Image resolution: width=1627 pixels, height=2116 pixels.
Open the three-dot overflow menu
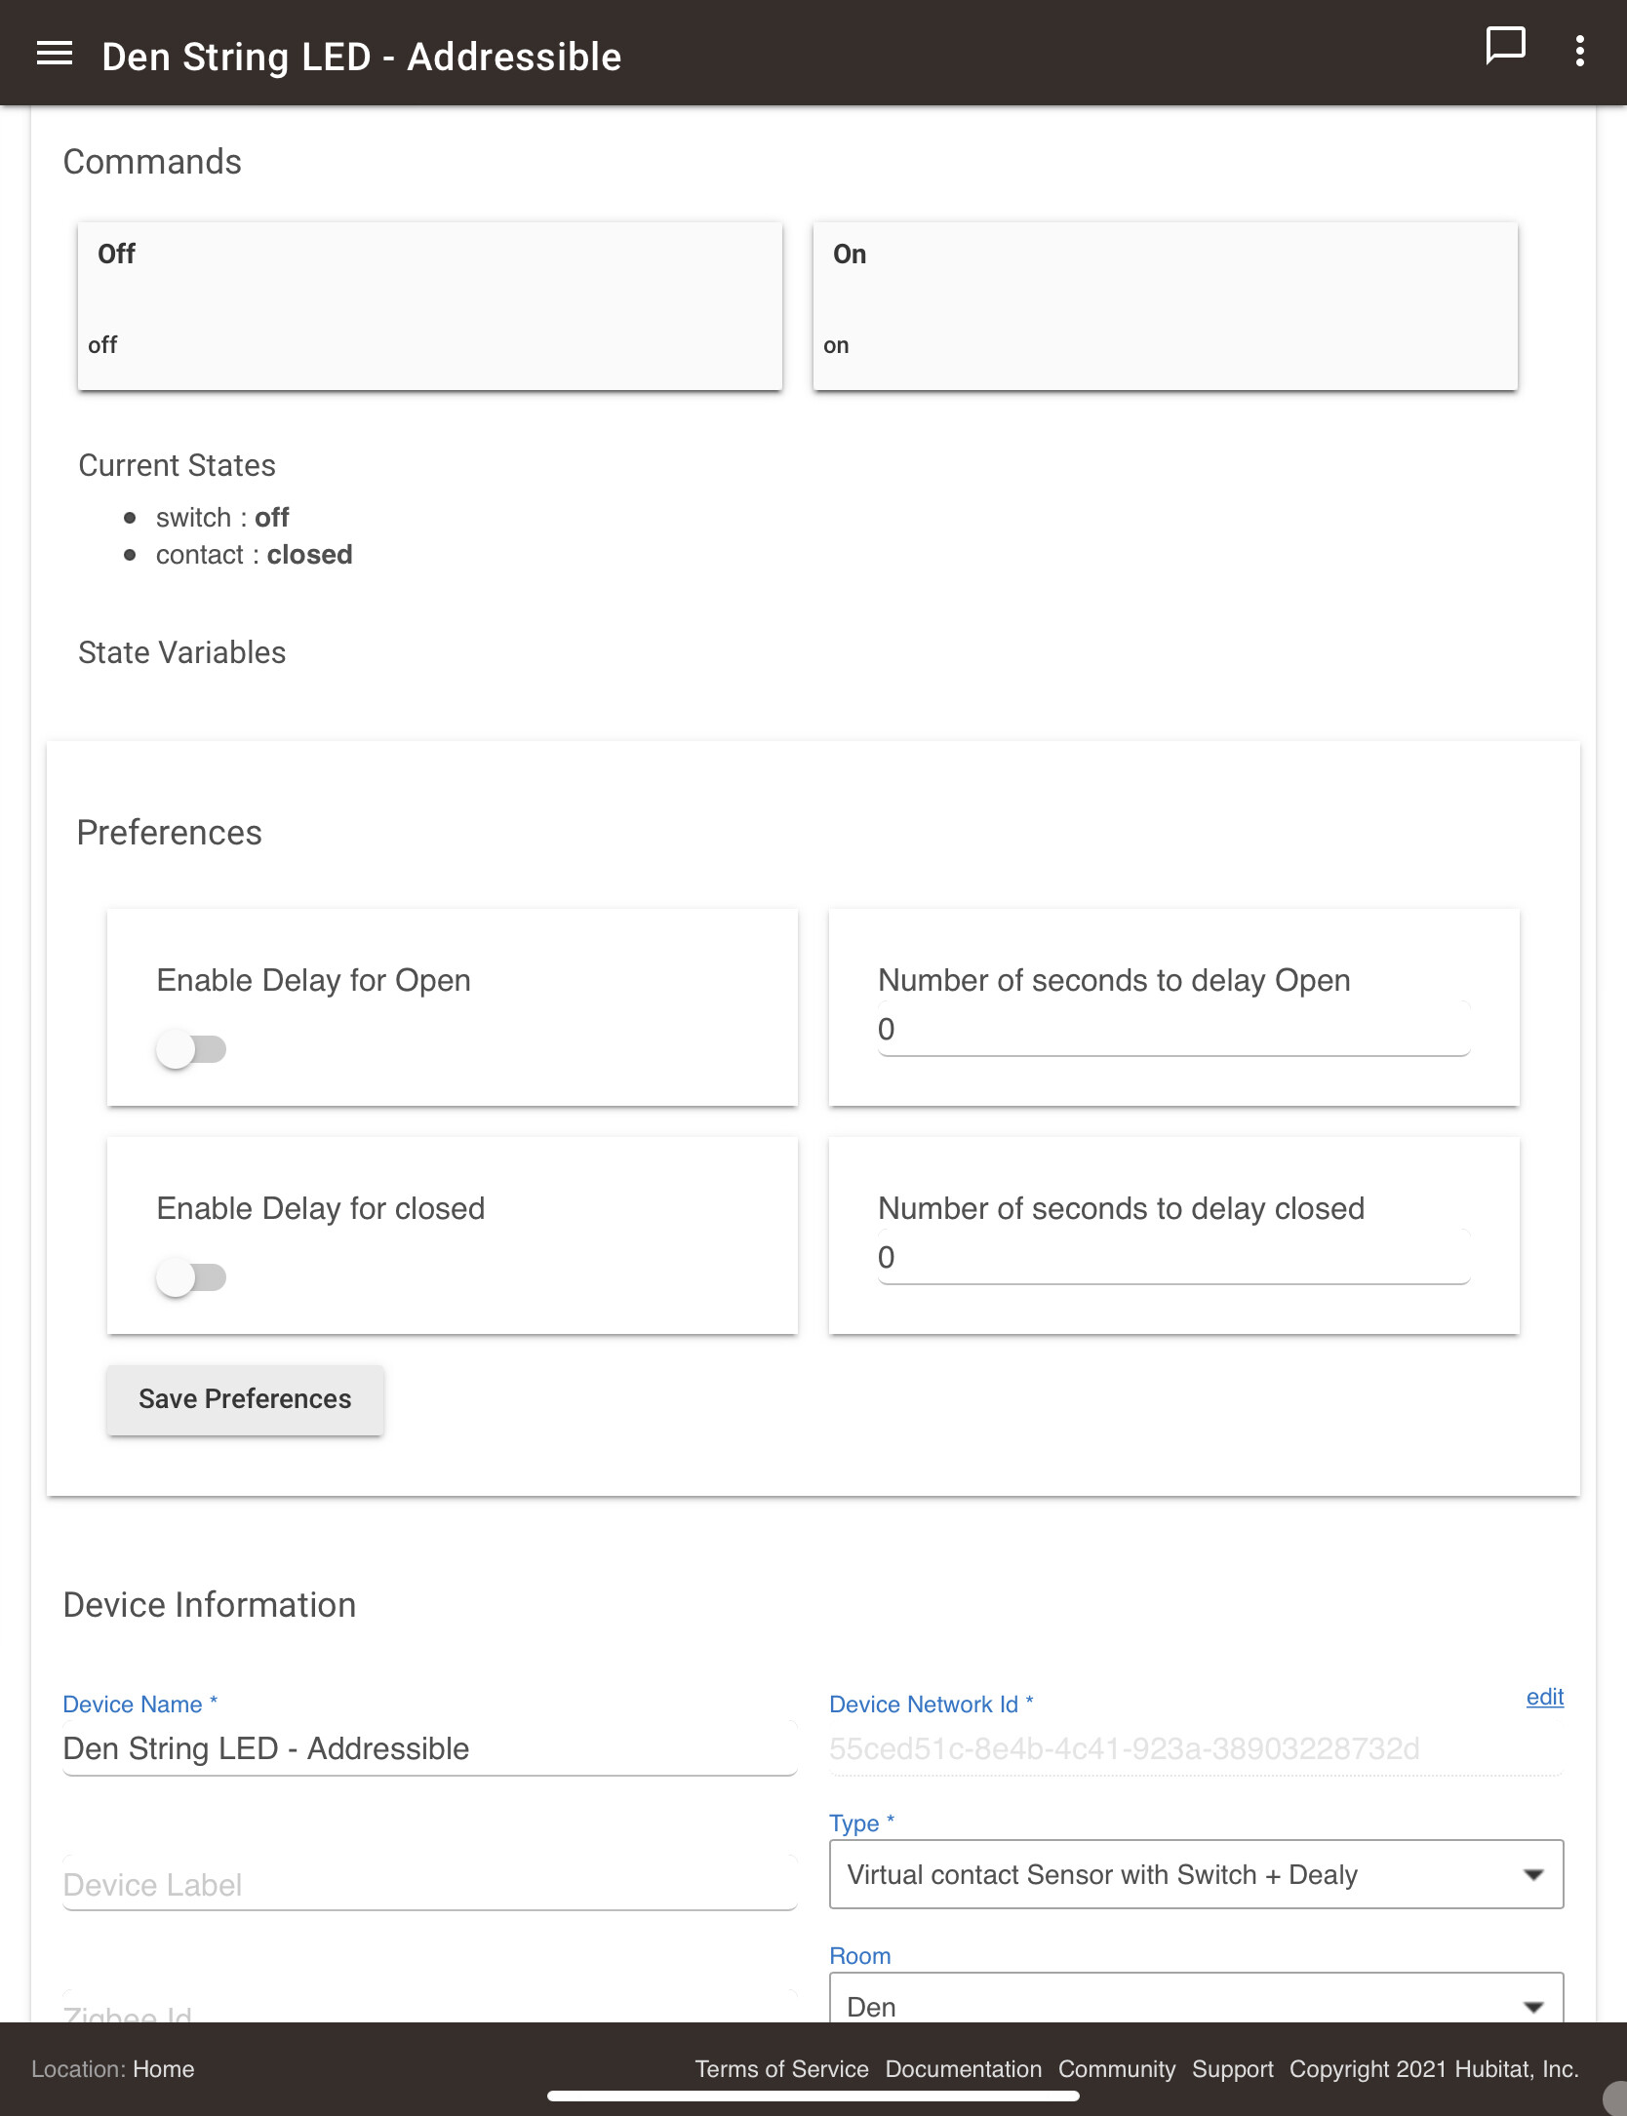(1579, 52)
